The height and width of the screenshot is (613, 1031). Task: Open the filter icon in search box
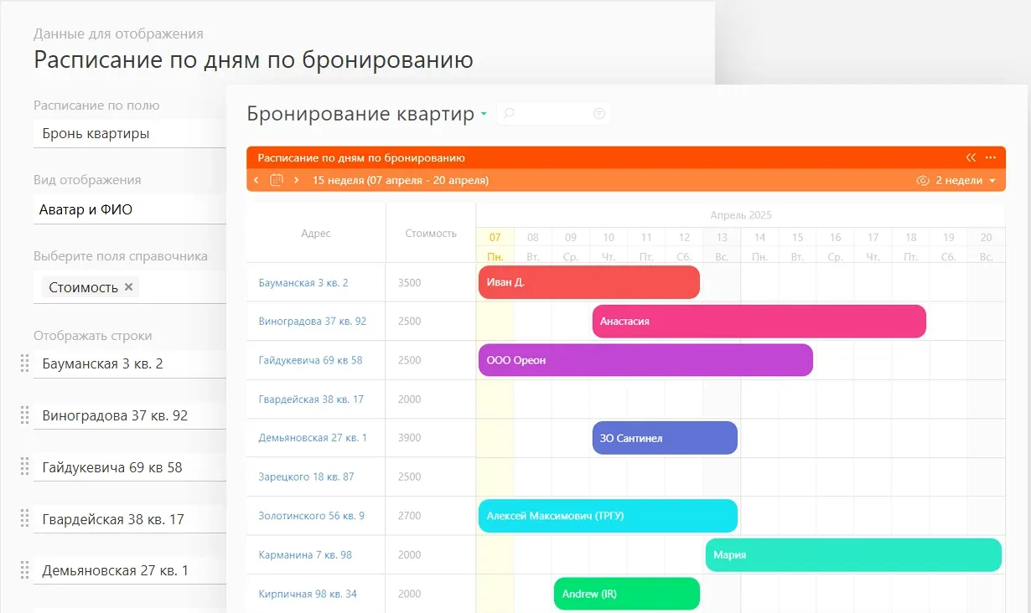point(599,113)
